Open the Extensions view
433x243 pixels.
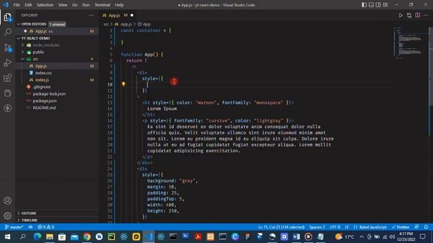point(7,78)
